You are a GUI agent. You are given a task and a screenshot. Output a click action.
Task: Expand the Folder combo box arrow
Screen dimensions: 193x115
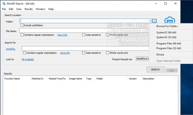[149, 21]
